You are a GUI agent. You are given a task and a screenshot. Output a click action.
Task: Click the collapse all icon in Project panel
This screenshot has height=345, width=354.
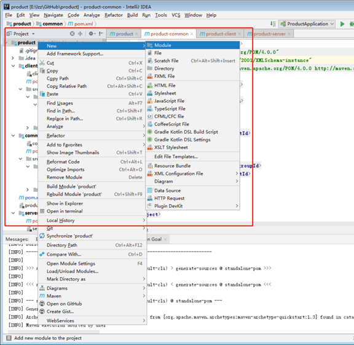pyautogui.click(x=81, y=34)
